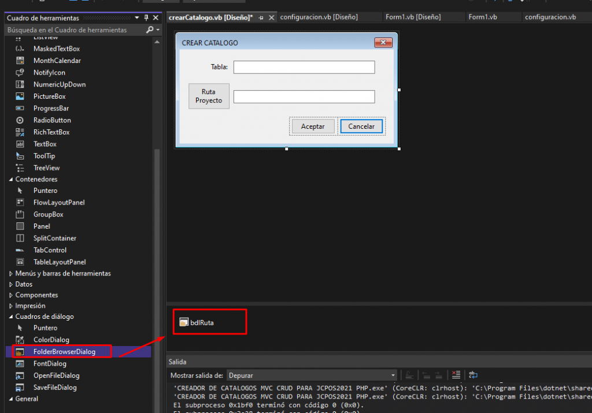
Task: Expand Menús y barras de herramientas group
Action: click(11, 273)
